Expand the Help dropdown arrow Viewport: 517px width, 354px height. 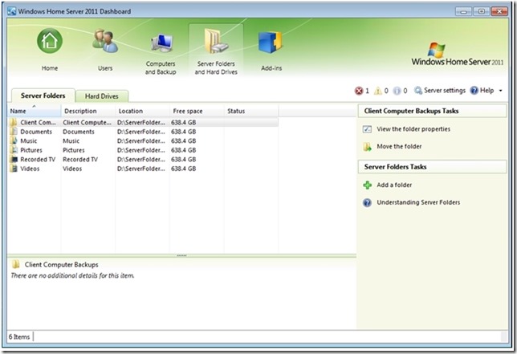501,92
